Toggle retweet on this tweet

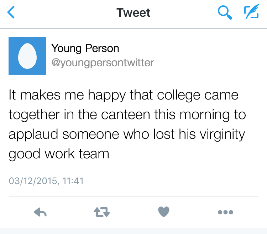(102, 212)
